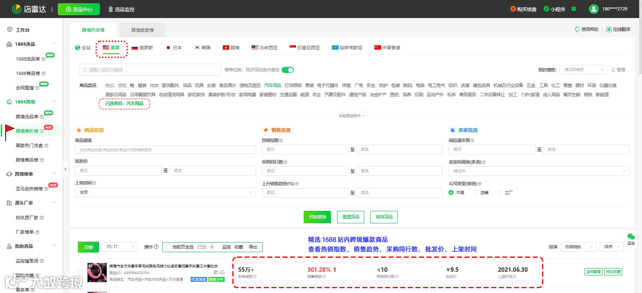Open the 05-17 date dropdown
The width and height of the screenshot is (642, 293).
(120, 247)
